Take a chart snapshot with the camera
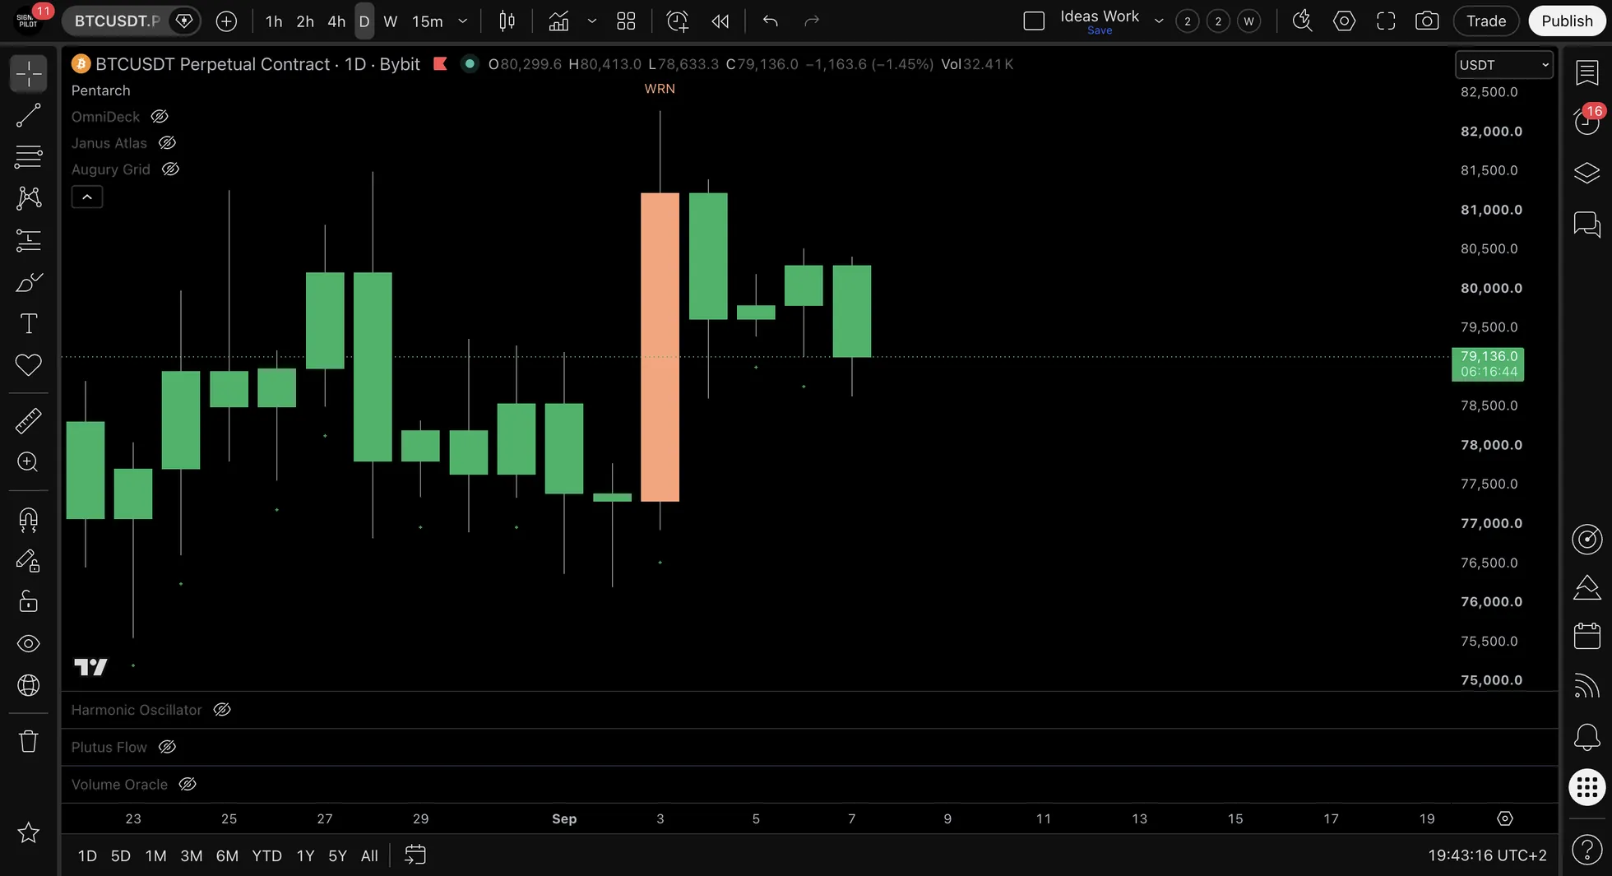 [x=1427, y=21]
